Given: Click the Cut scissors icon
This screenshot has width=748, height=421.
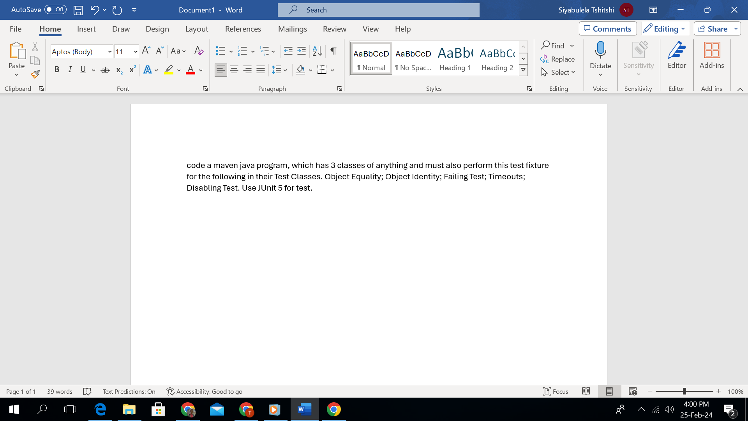Looking at the screenshot, I should point(35,47).
